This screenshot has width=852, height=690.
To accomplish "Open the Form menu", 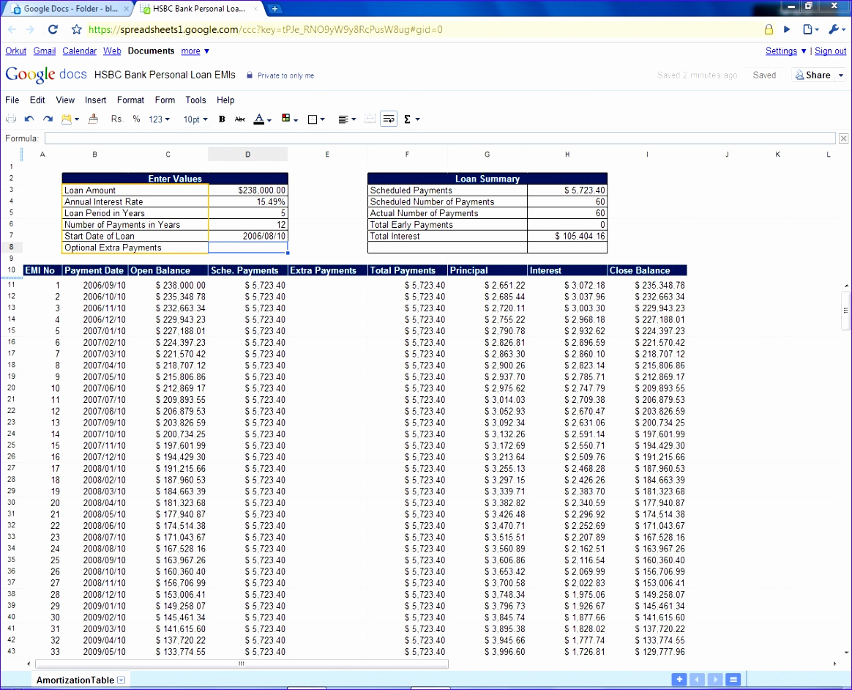I will pos(165,100).
